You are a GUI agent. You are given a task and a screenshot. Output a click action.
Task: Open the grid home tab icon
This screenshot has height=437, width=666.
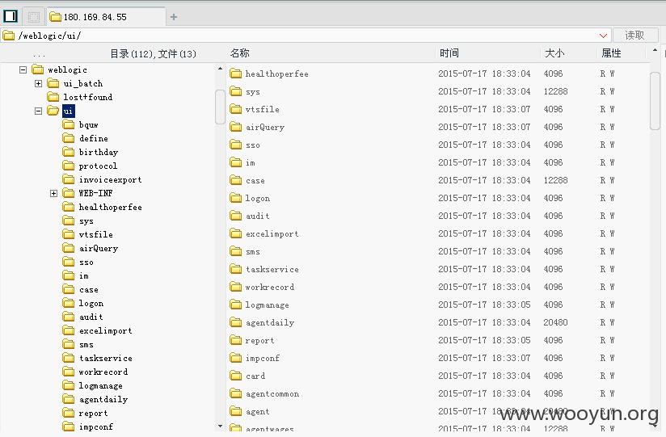point(34,17)
